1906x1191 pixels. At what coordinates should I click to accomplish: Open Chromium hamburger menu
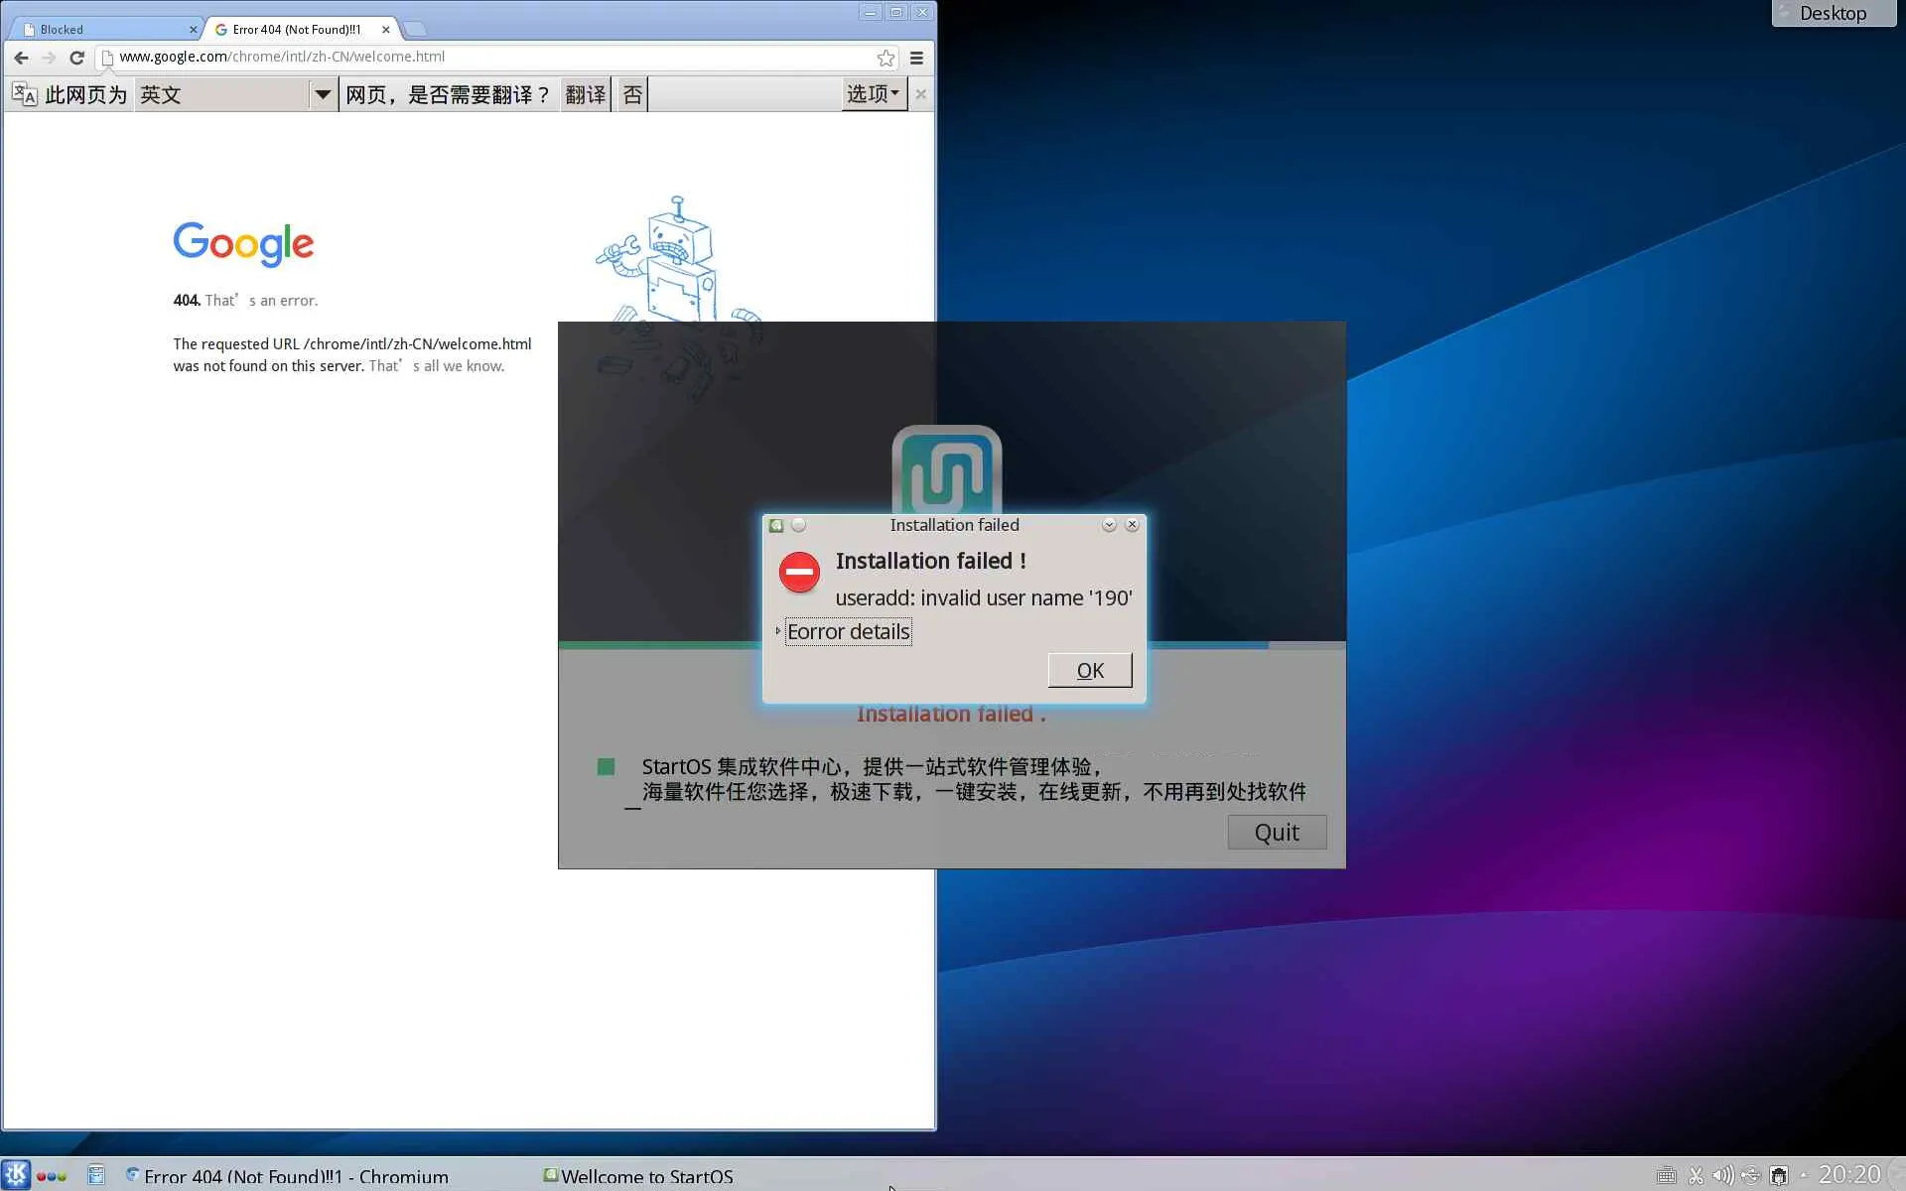(x=916, y=58)
